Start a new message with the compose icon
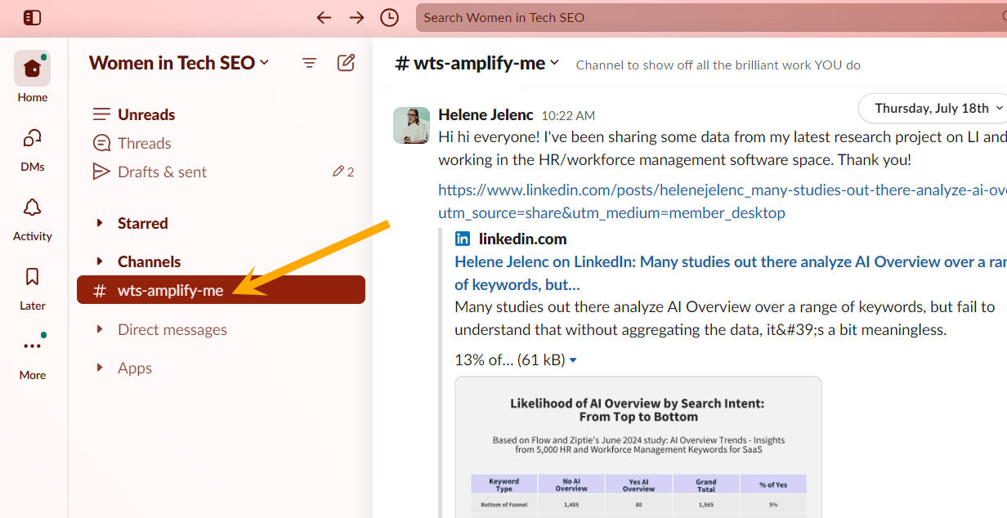This screenshot has height=518, width=1007. pyautogui.click(x=346, y=62)
